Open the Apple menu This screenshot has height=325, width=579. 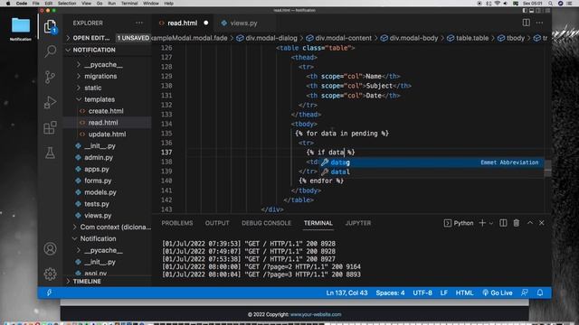pos(8,4)
